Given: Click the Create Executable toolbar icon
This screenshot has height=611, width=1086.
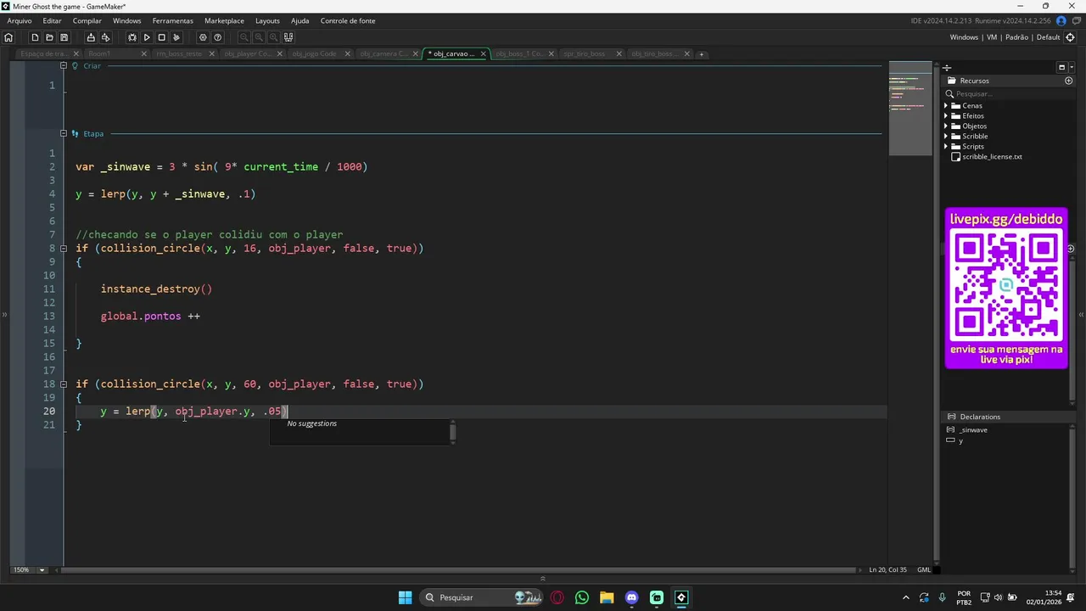Looking at the screenshot, I should pyautogui.click(x=91, y=37).
